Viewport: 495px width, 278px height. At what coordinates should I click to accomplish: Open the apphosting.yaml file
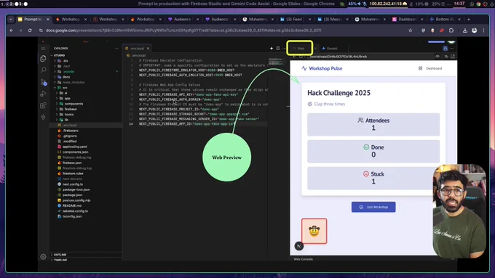[x=74, y=147]
